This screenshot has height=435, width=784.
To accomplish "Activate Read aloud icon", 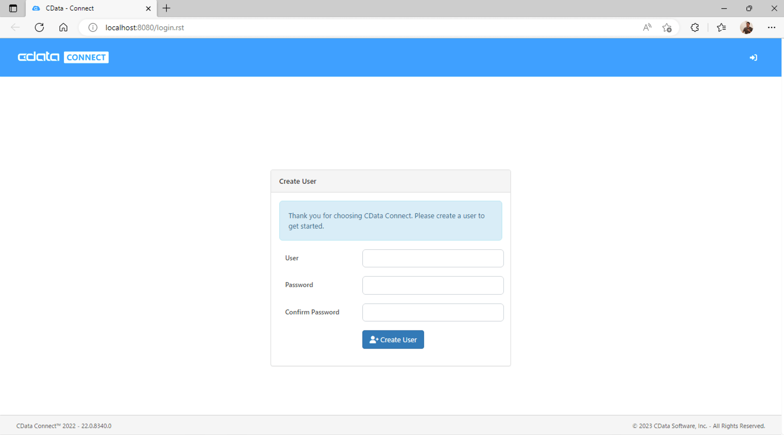I will coord(647,28).
